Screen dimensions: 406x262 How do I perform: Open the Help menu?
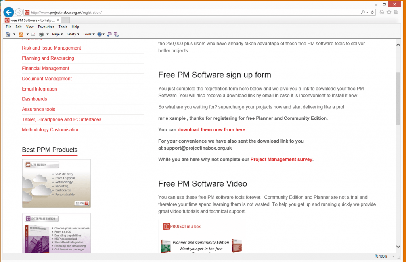point(75,27)
